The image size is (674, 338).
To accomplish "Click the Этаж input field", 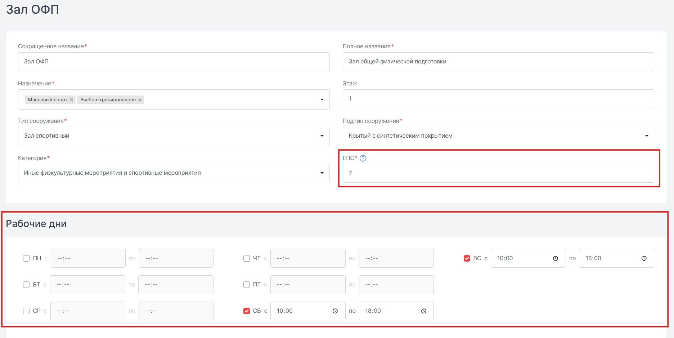I will pos(498,99).
